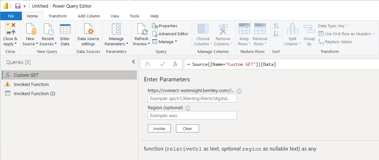Click the Region optional input field
This screenshot has width=379, height=160.
[192, 115]
